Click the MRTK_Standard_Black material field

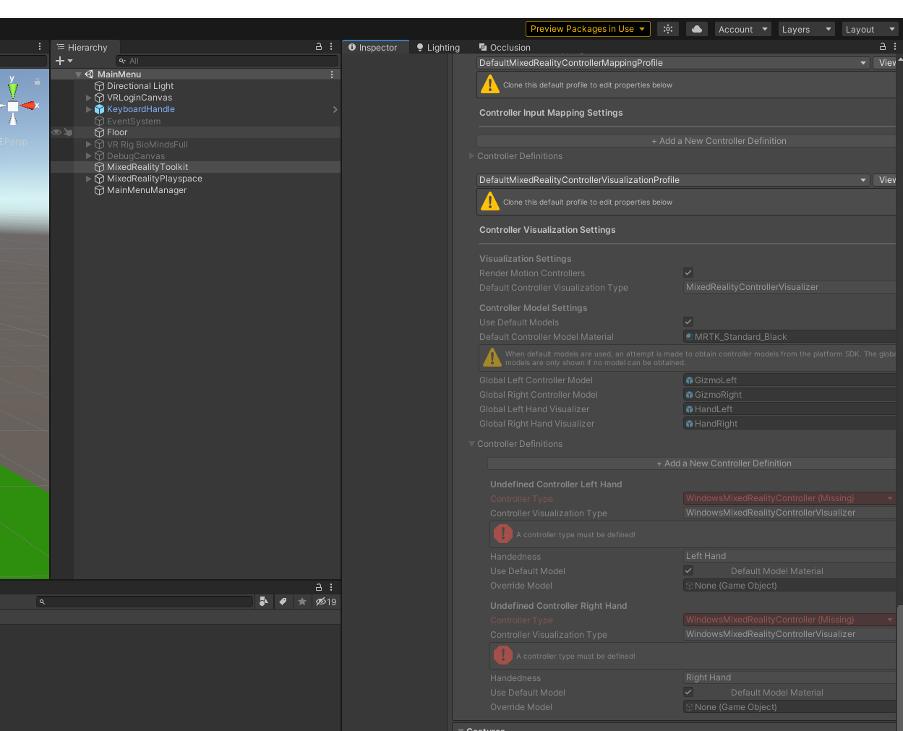pos(789,336)
